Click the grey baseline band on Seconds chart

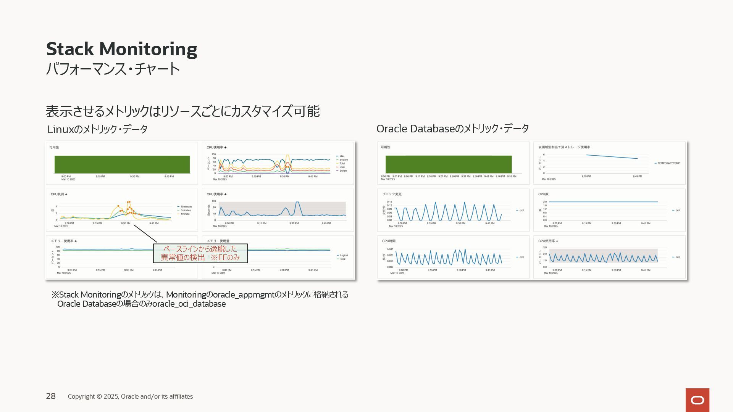pyautogui.click(x=282, y=209)
